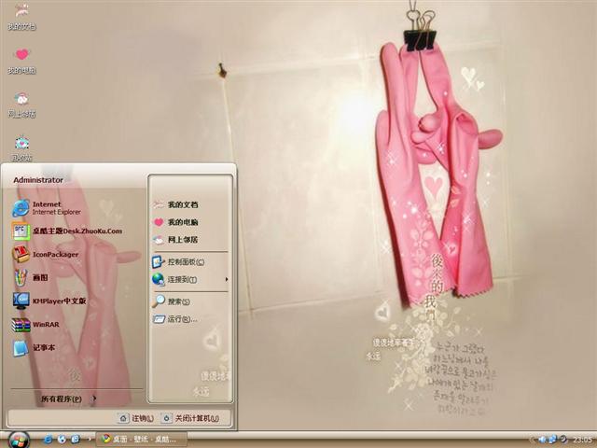This screenshot has width=597, height=448.
Task: Click the third quick launch icon
Action: point(75,440)
